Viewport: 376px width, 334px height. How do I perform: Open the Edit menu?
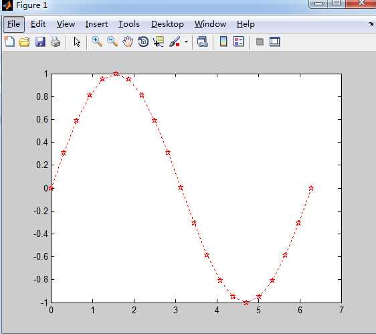click(x=38, y=24)
